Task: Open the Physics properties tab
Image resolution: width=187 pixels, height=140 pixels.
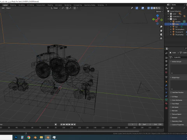Action: tap(166, 93)
